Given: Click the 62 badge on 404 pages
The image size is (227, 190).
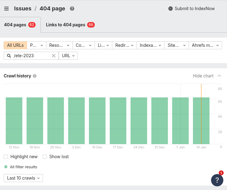Looking at the screenshot, I should coord(32,25).
